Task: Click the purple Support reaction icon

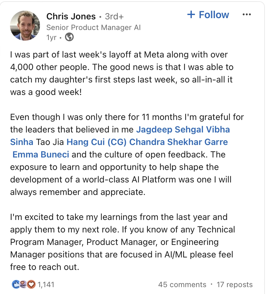Action: tap(23, 284)
